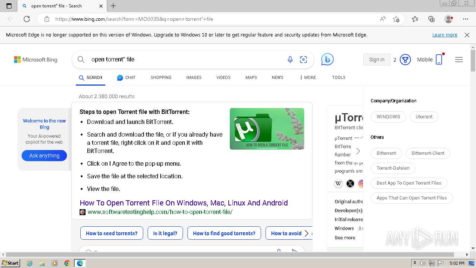
Task: Click inside the Bing search box
Action: pos(186,60)
